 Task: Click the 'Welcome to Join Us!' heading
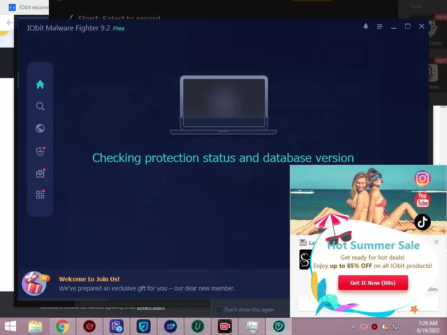(x=89, y=279)
